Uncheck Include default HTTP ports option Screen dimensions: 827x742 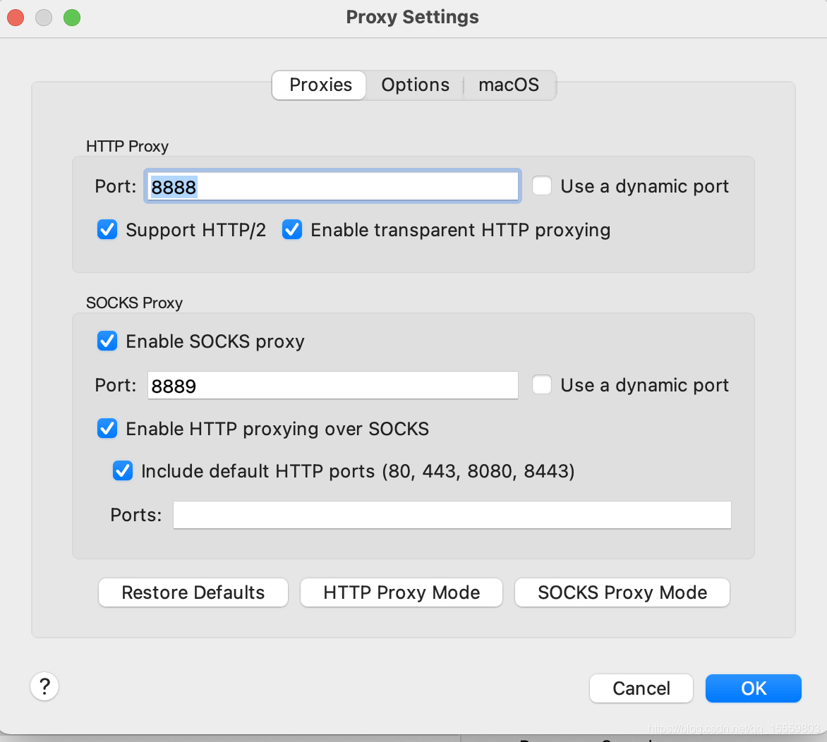(123, 471)
